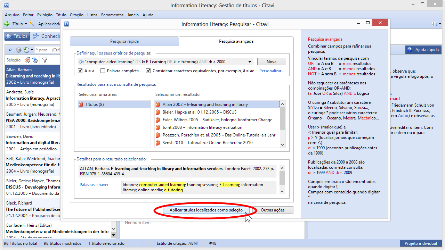445x250 pixels.
Task: Select Títulos (8) in area list
Action: pos(114,105)
